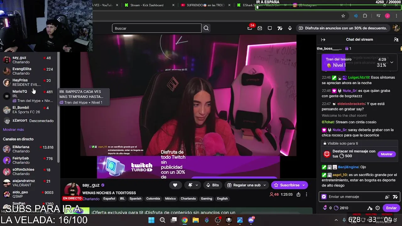Open ElMariana live channel
The image size is (402, 226).
point(29,149)
